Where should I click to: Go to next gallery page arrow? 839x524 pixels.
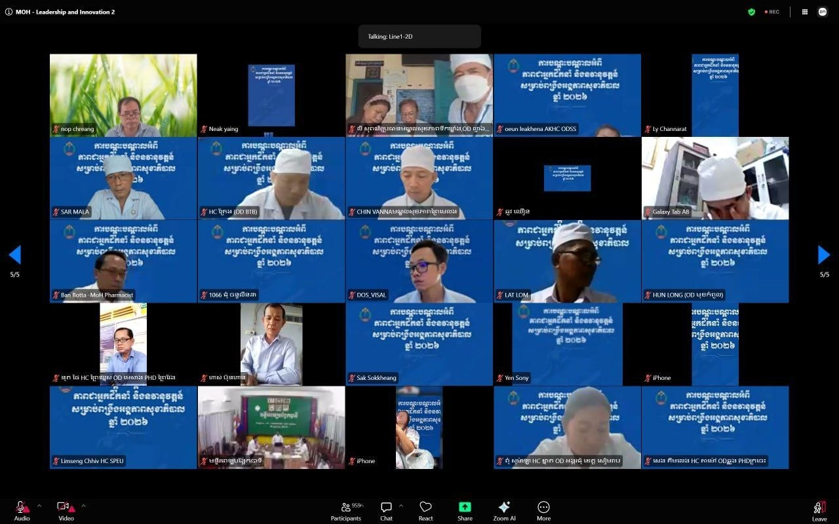pyautogui.click(x=824, y=255)
